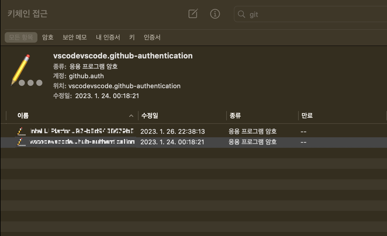Open the 인증서 tab

pyautogui.click(x=152, y=37)
